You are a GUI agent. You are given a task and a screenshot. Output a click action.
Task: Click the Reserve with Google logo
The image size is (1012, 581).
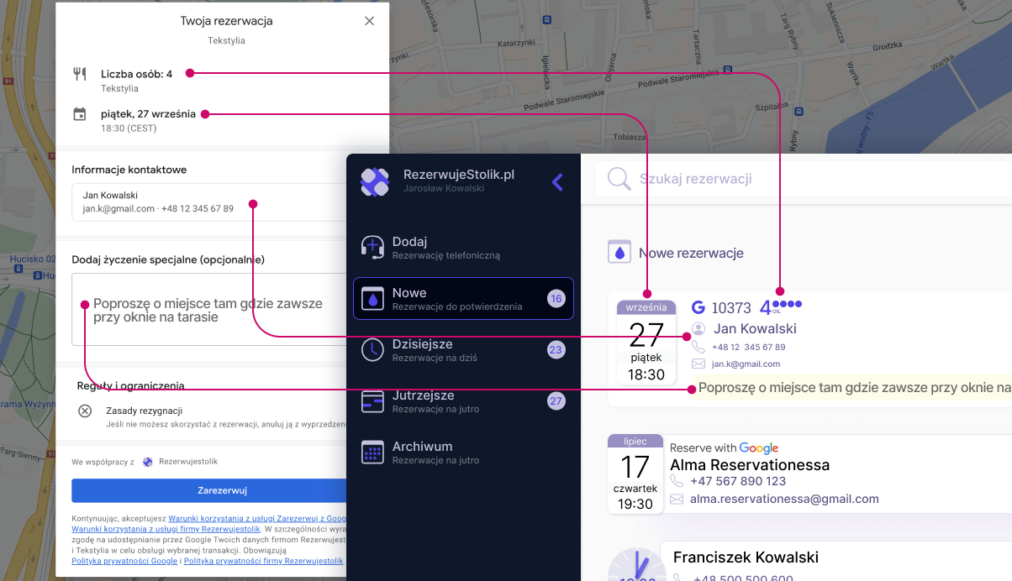[724, 448]
